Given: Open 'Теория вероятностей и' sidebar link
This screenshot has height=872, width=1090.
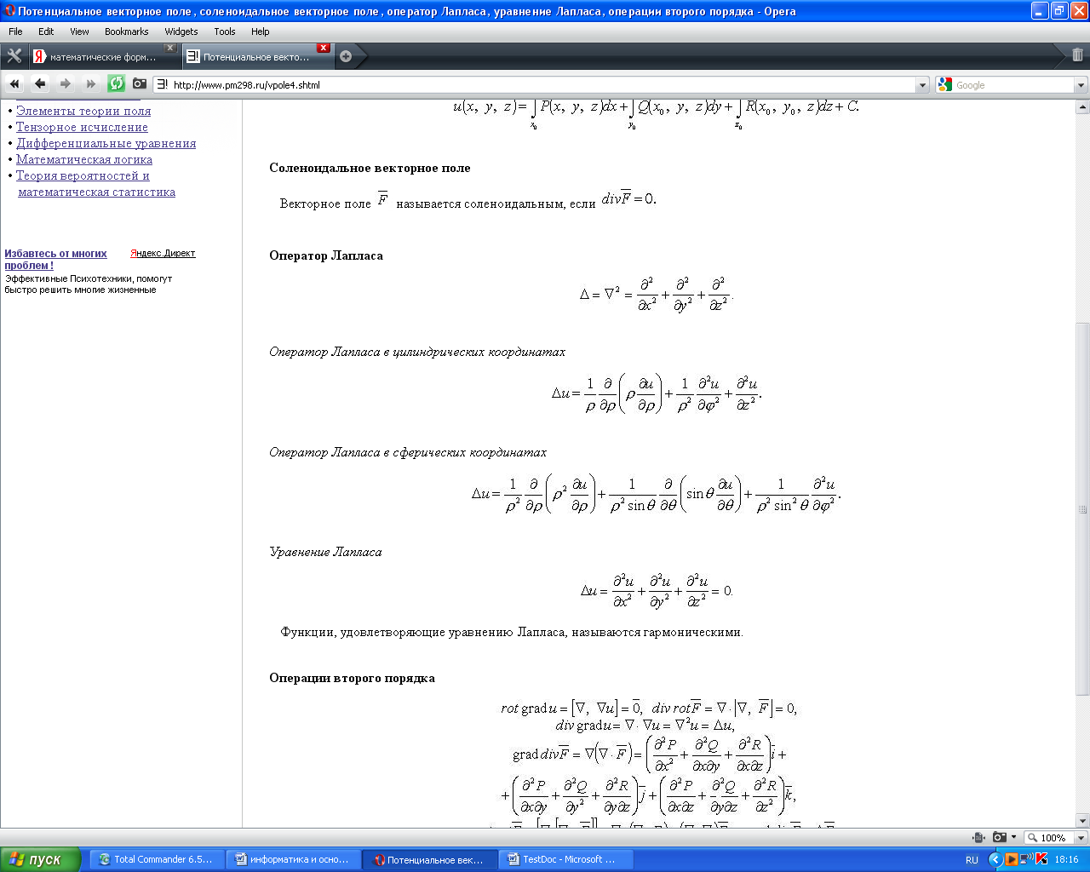Looking at the screenshot, I should click(x=83, y=175).
